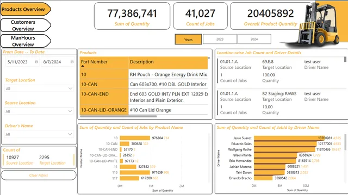Click the Location-wise card list scrollbar
This screenshot has height=195, width=348.
[x=345, y=59]
